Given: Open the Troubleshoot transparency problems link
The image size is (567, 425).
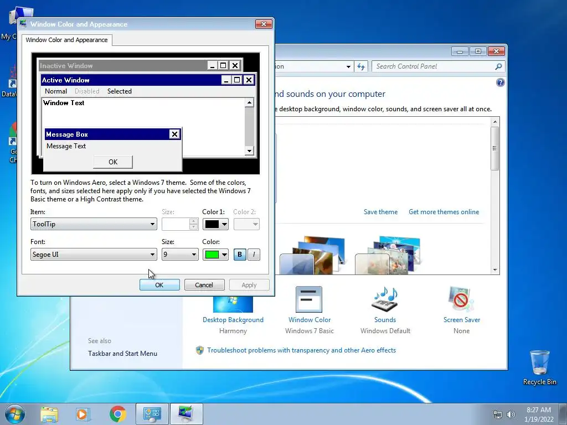Looking at the screenshot, I should [302, 350].
